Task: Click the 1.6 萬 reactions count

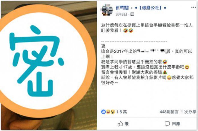Action: (121, 112)
